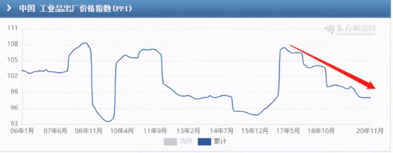Image resolution: width=393 pixels, height=153 pixels.
Task: Click y-axis value 111
Action: 12,28
